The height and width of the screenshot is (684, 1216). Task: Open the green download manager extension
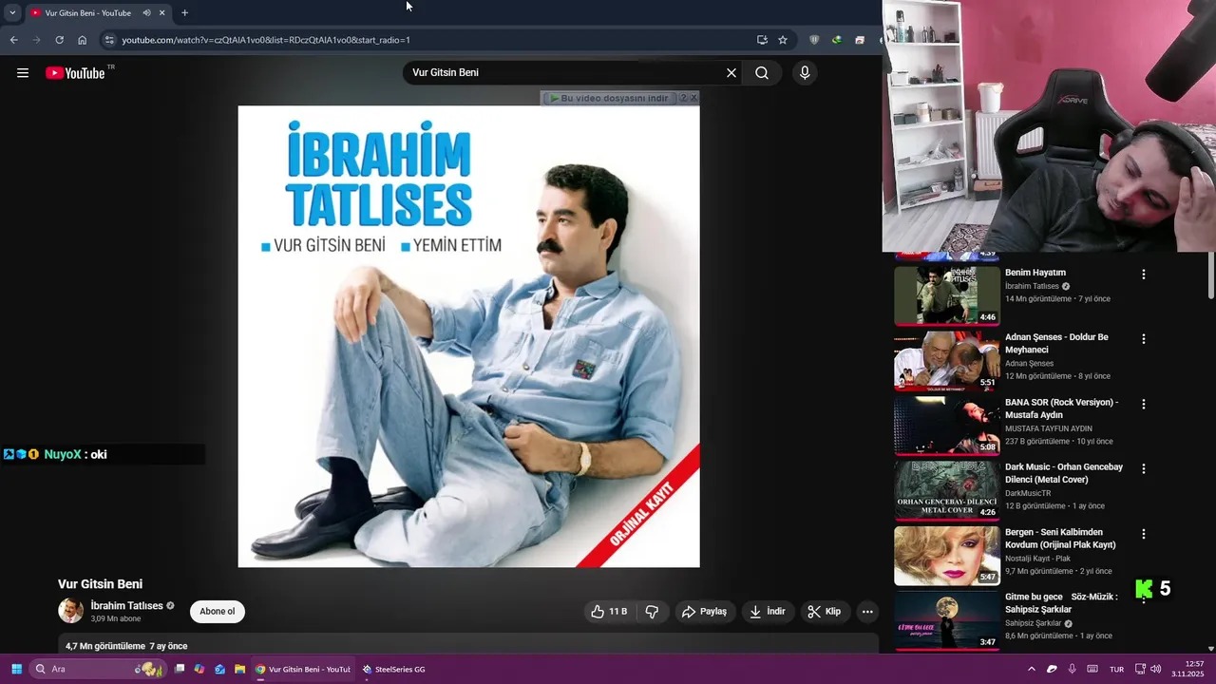837,40
